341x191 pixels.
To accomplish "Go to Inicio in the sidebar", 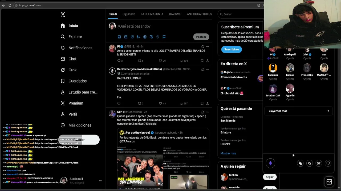I will (69, 26).
